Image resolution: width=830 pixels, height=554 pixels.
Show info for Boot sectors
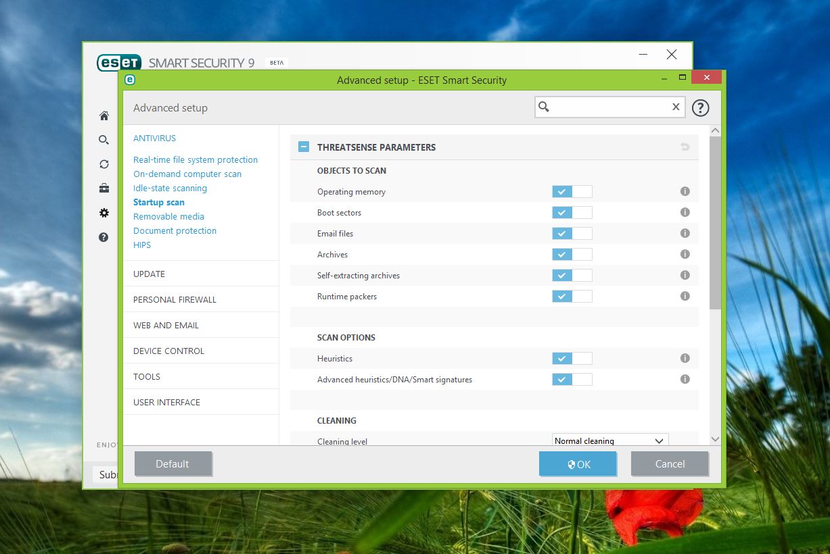point(685,212)
